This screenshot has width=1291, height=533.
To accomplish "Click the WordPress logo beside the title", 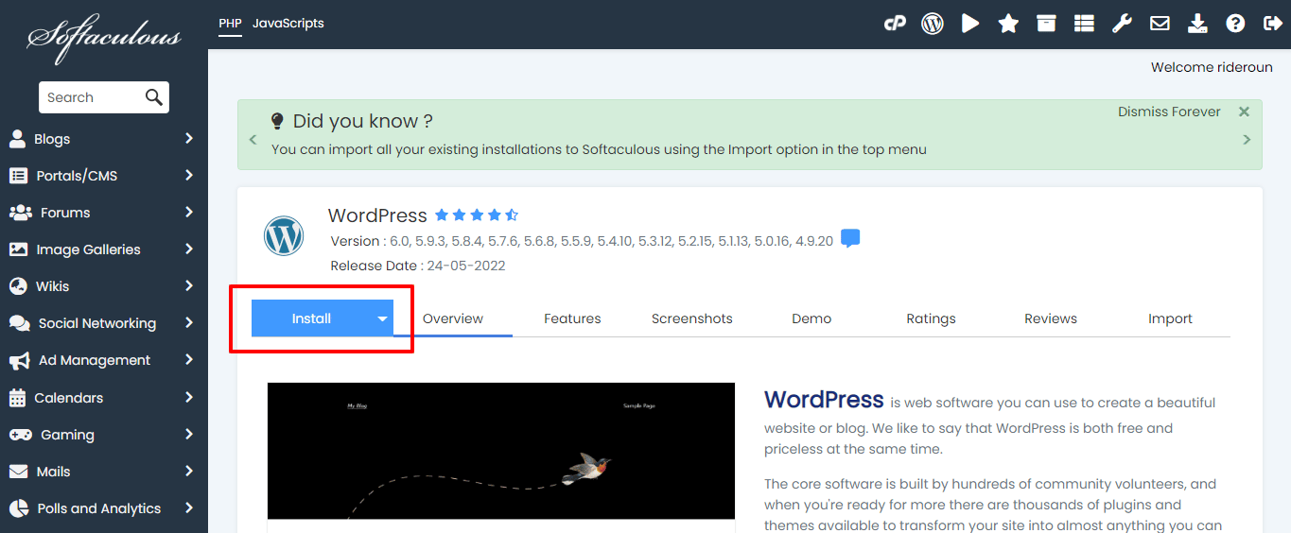I will pos(284,235).
